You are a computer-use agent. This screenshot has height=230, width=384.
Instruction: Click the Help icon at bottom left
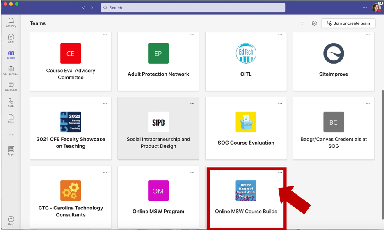coord(11,221)
